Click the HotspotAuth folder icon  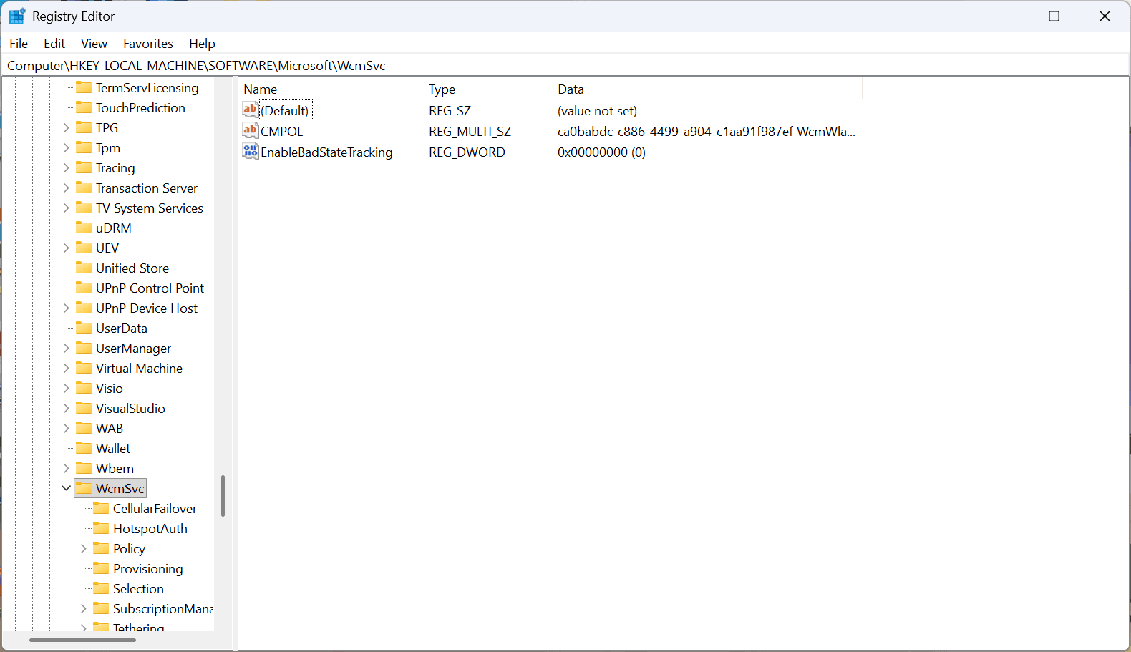[101, 528]
